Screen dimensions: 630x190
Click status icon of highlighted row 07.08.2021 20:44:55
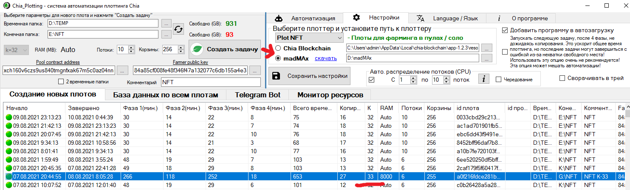click(8, 176)
